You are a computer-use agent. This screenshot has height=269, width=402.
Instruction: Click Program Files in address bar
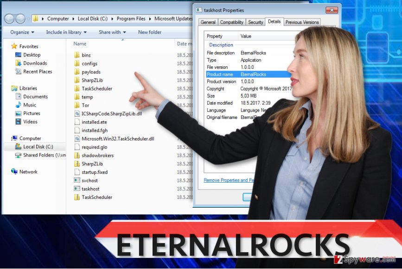(x=131, y=19)
